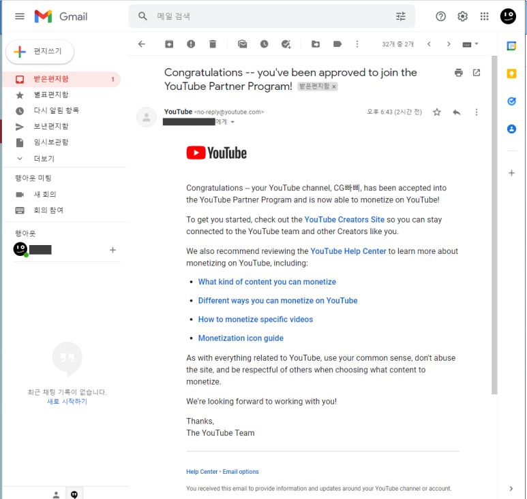The width and height of the screenshot is (527, 499).
Task: Click sender avatar of YouTube
Action: point(146,117)
